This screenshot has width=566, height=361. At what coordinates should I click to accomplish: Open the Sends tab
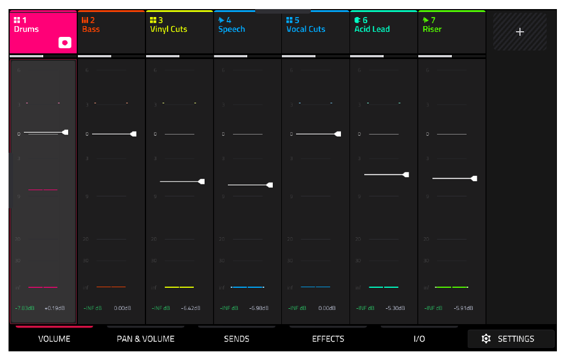(x=237, y=339)
